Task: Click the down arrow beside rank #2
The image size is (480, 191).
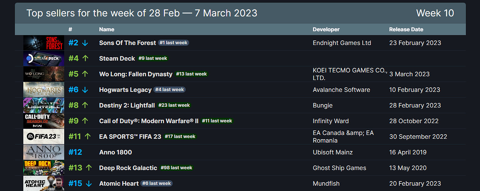Action: [85, 43]
